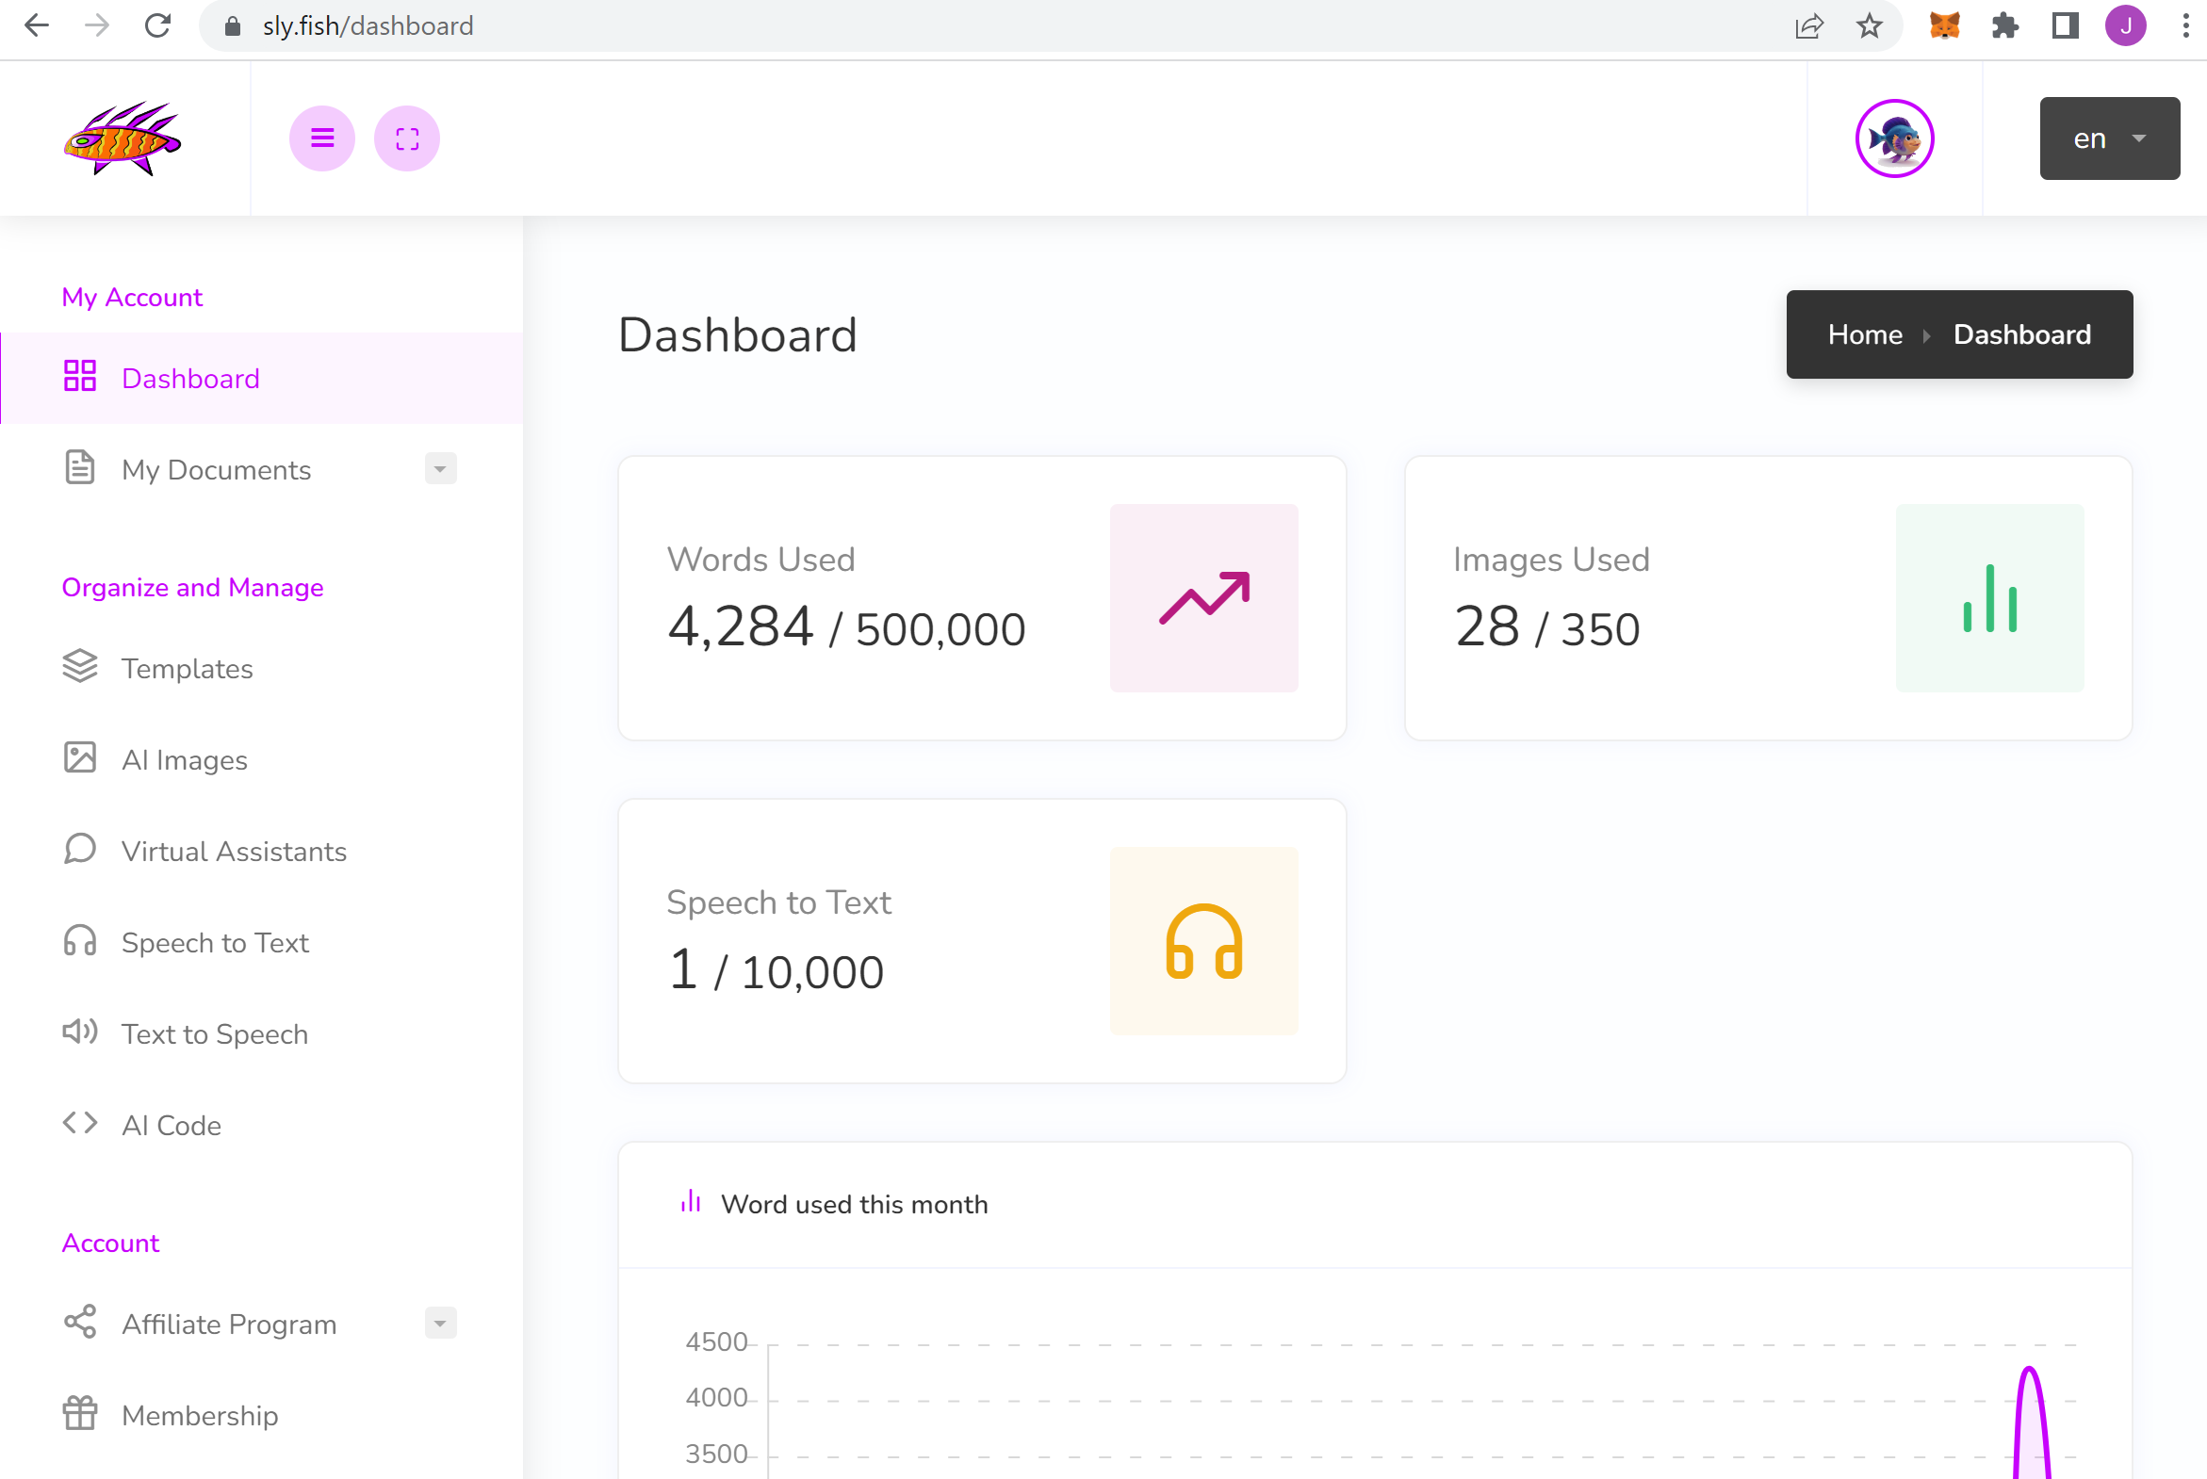
Task: Click the Images Used bar chart icon
Action: tap(1990, 598)
